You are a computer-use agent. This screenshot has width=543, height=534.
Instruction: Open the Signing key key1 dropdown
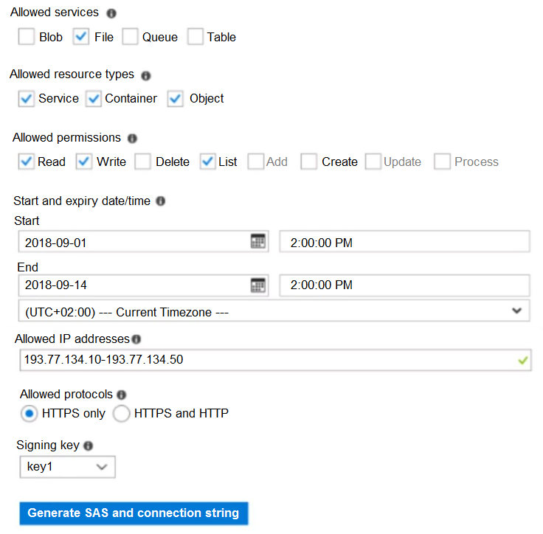click(x=66, y=467)
